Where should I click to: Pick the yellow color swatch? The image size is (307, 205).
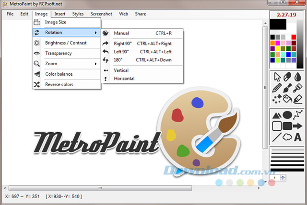click(278, 48)
